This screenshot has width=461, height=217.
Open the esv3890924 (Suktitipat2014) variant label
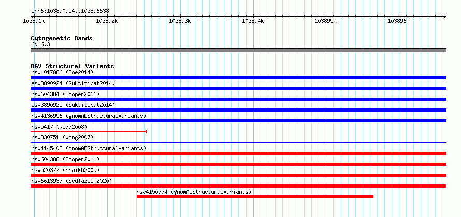click(73, 83)
